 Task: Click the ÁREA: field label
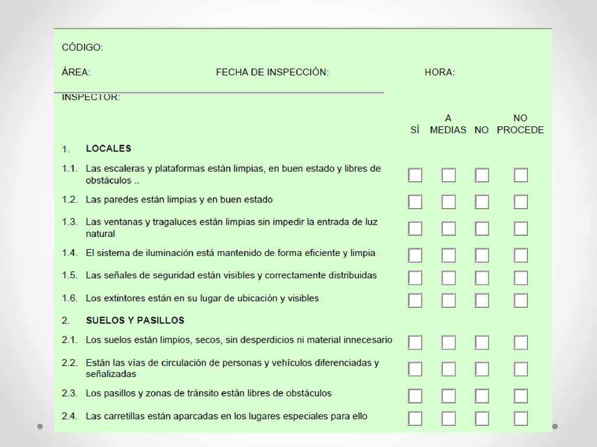(x=76, y=72)
